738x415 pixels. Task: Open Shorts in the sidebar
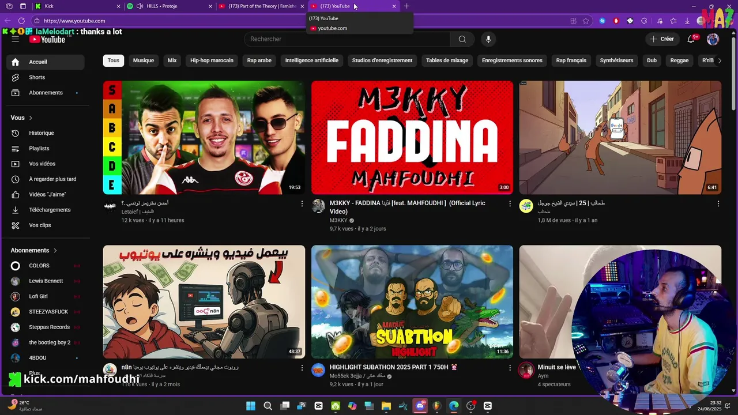click(x=46, y=77)
